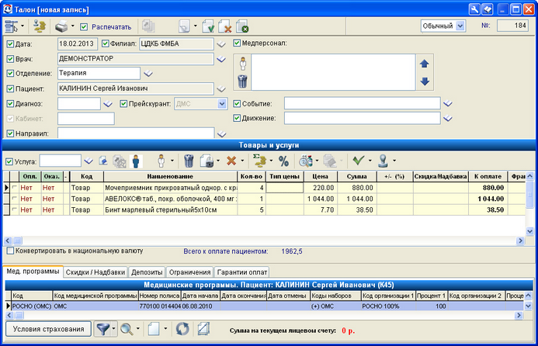Click the form layout settings icon
This screenshot has height=346, width=538.
pos(11,26)
